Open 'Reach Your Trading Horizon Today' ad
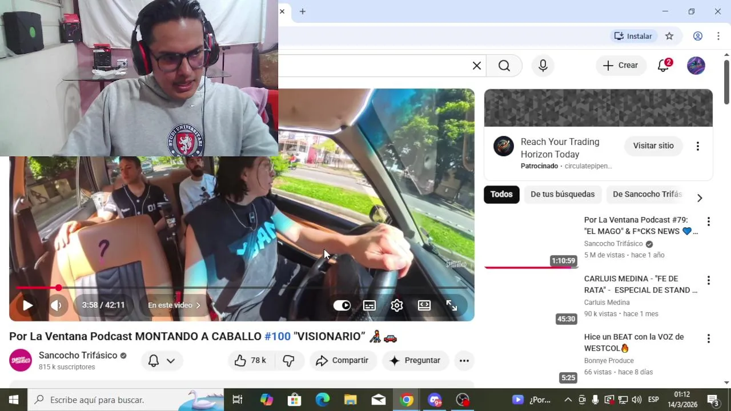731x411 pixels. 560,148
